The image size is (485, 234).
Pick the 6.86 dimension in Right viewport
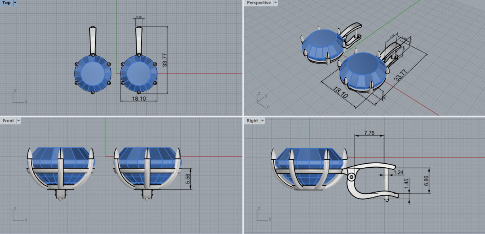click(426, 180)
